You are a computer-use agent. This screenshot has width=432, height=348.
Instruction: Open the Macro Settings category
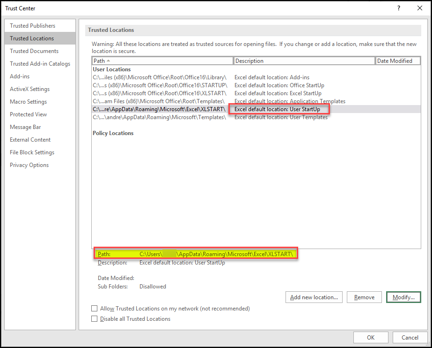tap(28, 101)
